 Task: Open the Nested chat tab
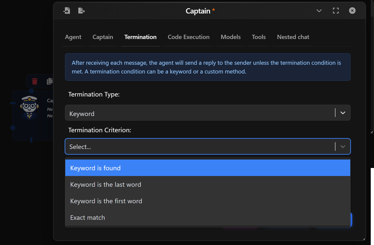pyautogui.click(x=293, y=37)
